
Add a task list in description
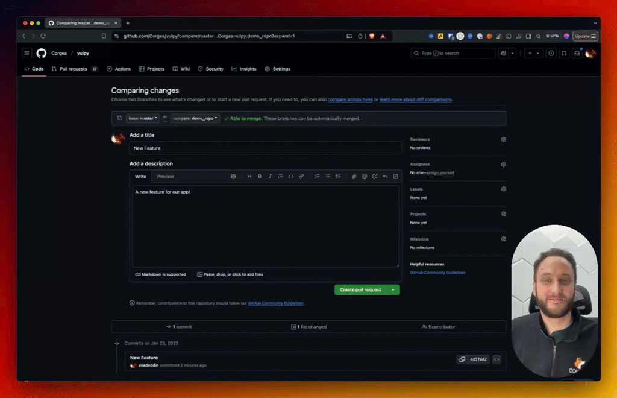(x=338, y=177)
